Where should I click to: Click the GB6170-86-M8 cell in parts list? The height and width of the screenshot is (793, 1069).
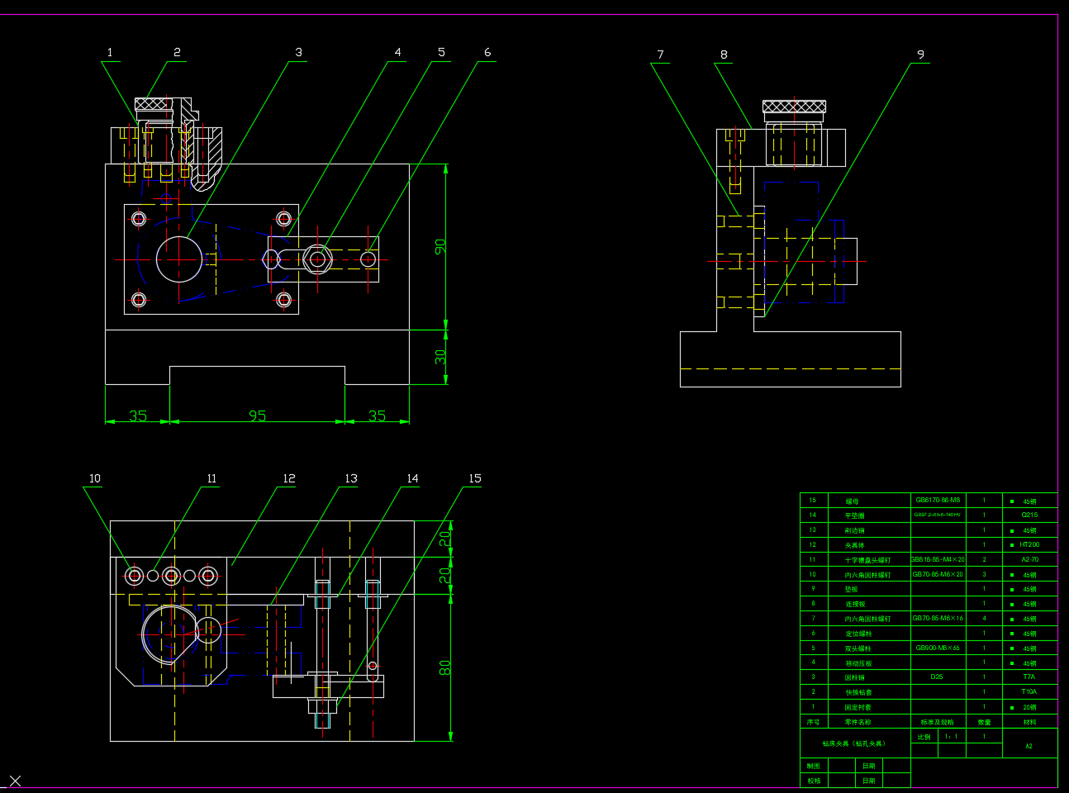point(938,500)
